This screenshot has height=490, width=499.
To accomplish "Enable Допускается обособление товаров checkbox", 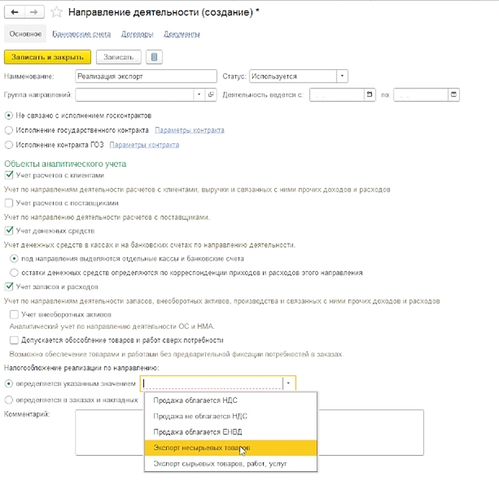I will coord(14,340).
